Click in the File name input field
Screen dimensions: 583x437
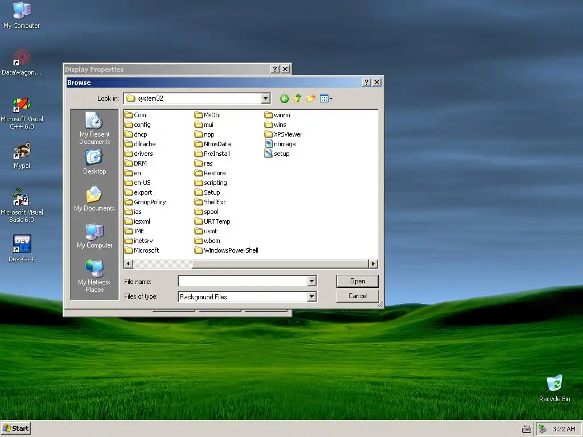click(243, 281)
